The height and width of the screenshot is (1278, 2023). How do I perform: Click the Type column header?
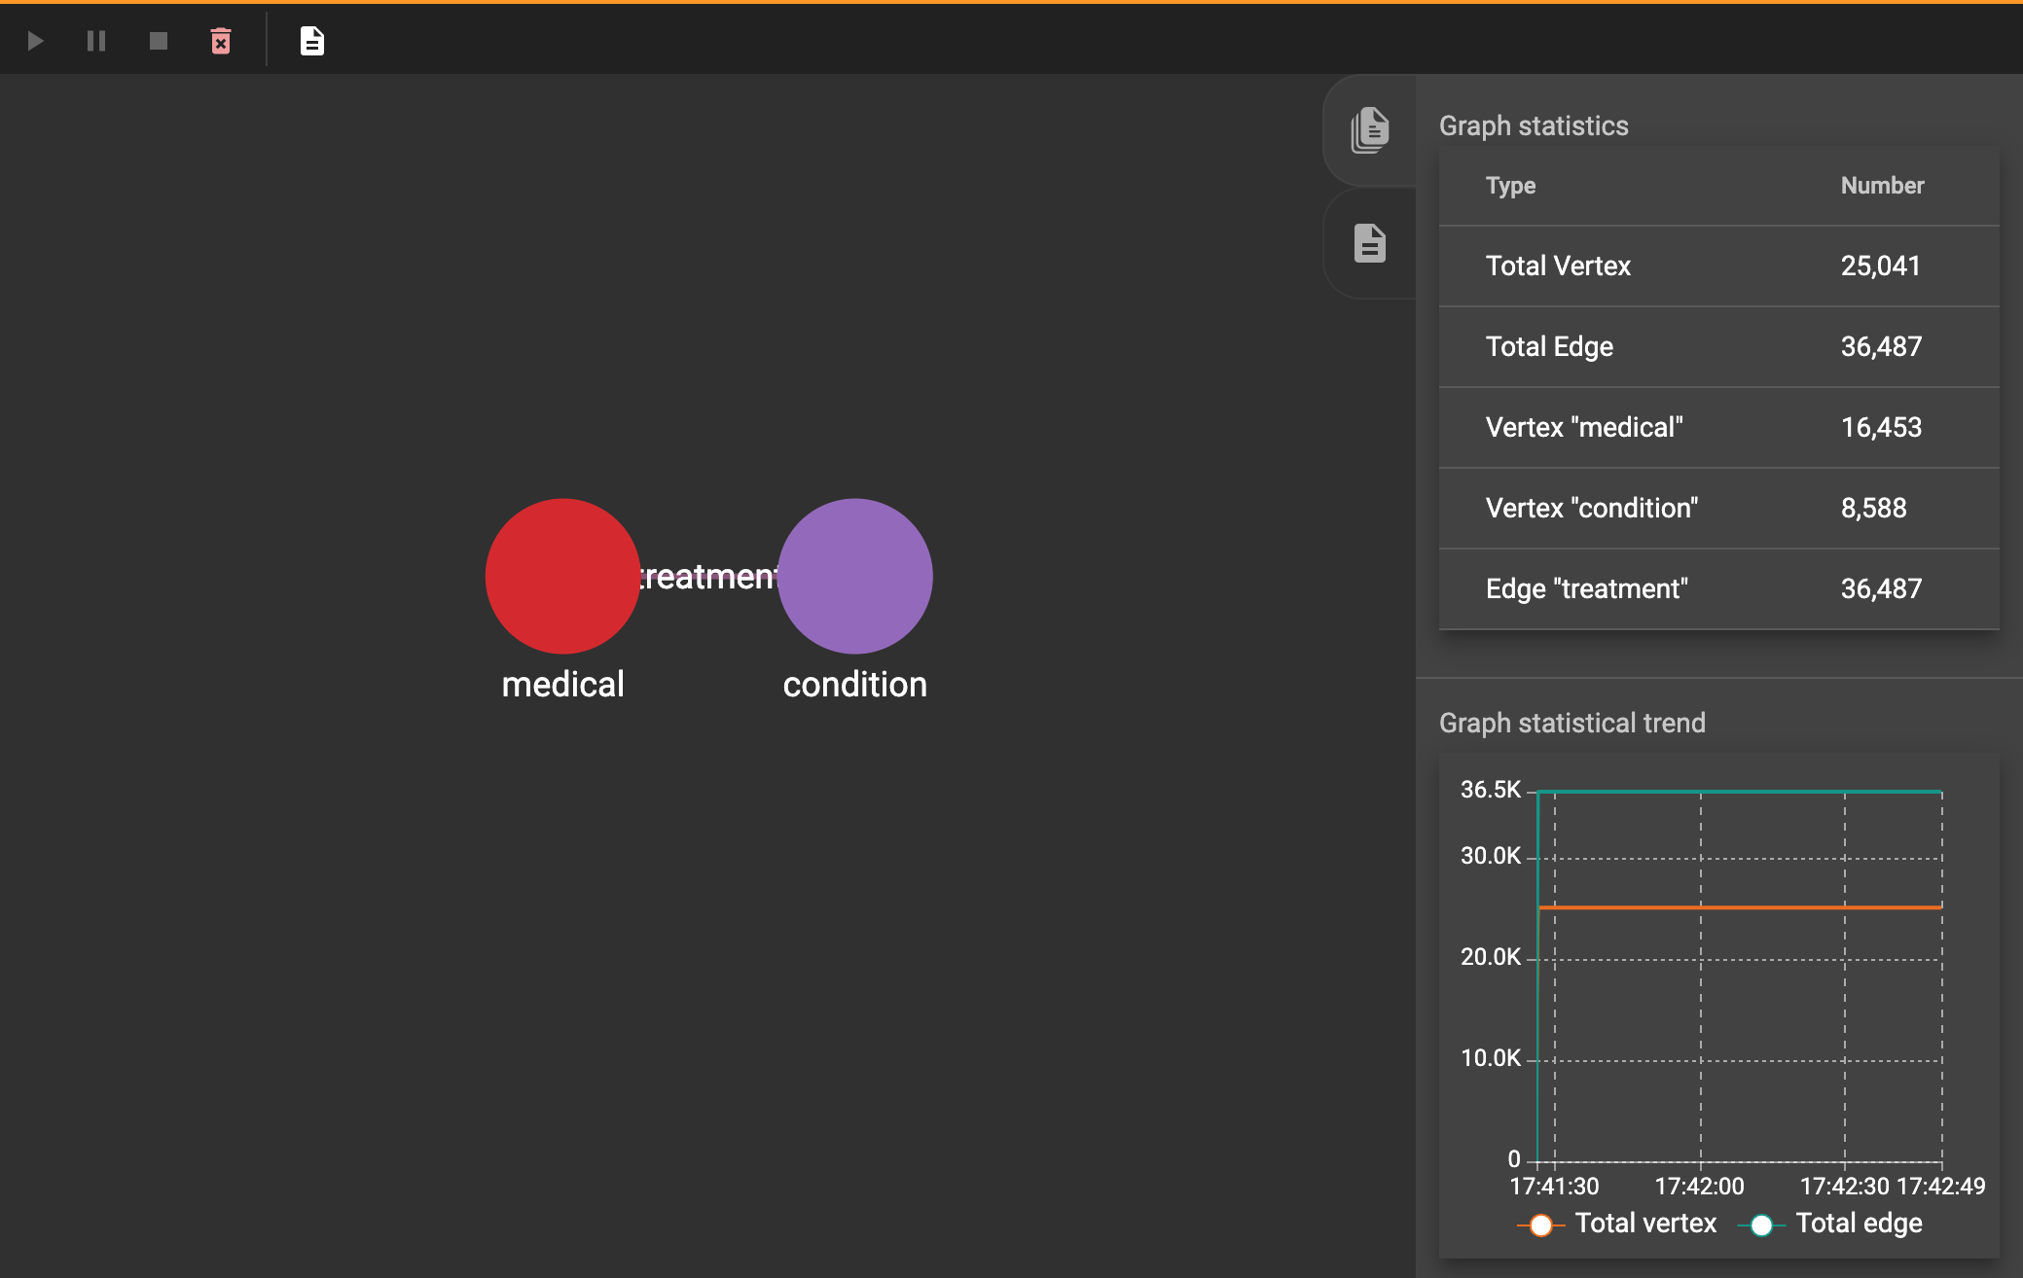click(x=1510, y=186)
